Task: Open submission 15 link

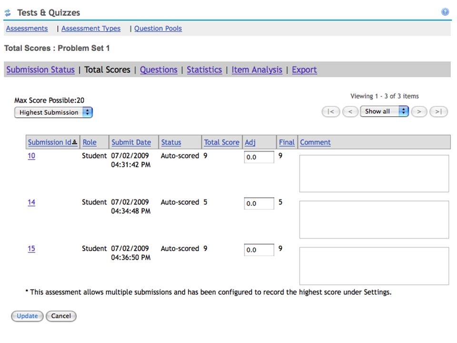Action: (31, 249)
